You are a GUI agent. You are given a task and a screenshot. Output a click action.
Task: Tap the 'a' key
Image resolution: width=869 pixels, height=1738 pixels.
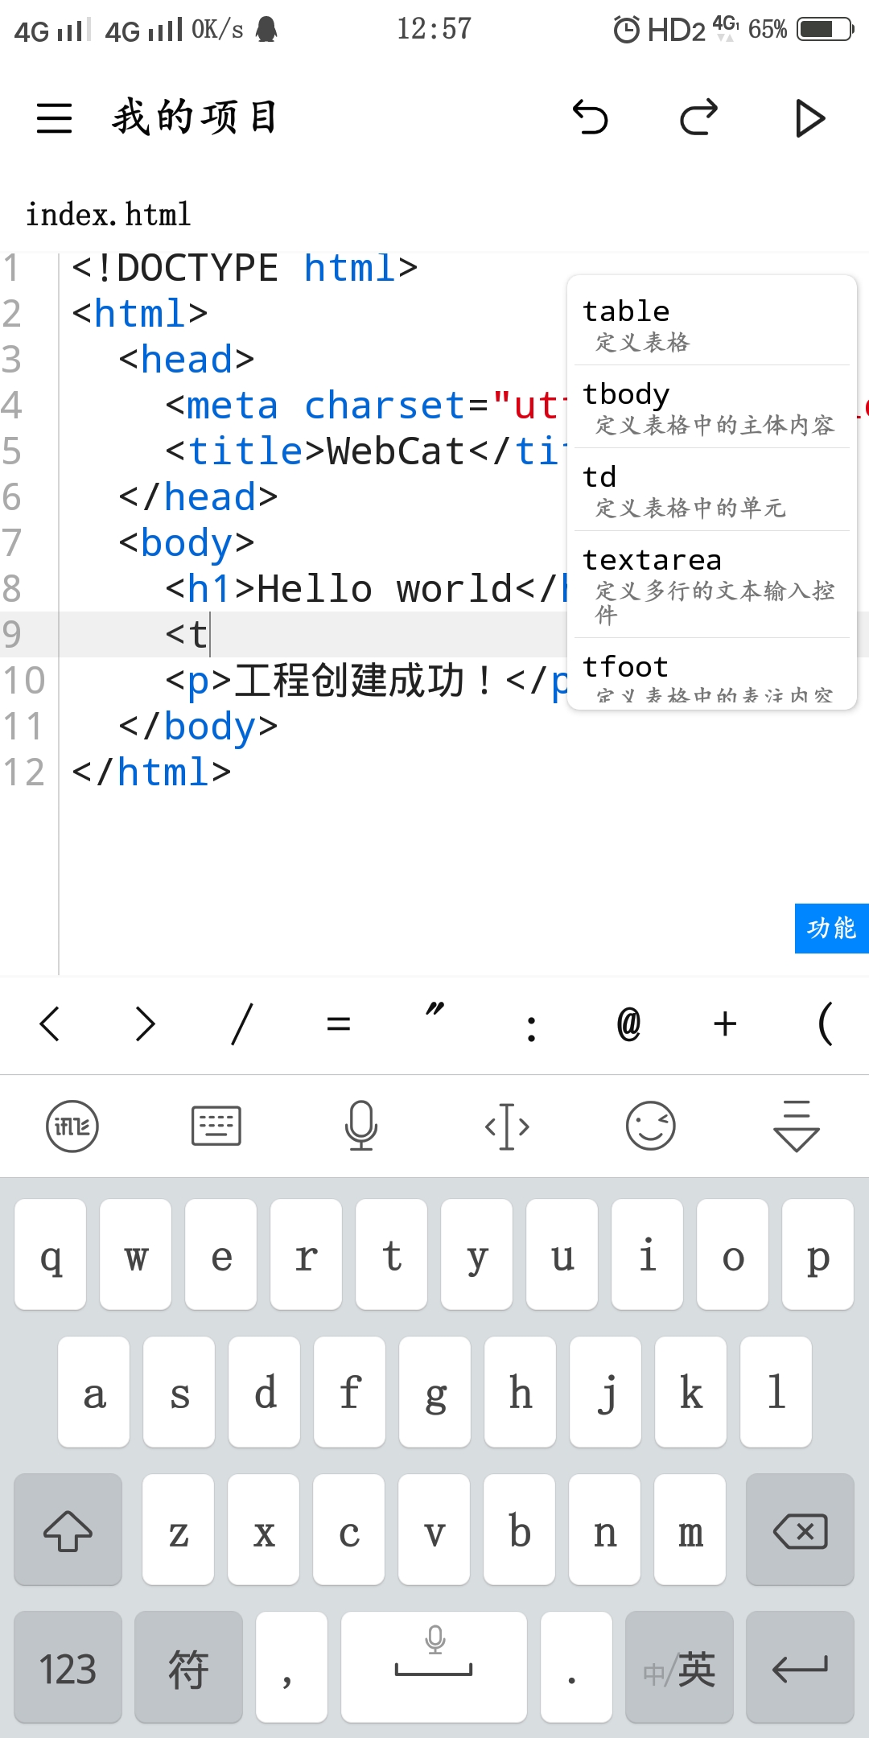93,1392
